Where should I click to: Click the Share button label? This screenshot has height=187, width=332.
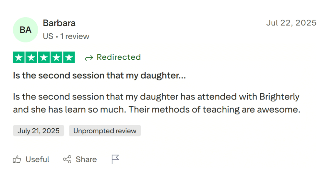point(86,159)
